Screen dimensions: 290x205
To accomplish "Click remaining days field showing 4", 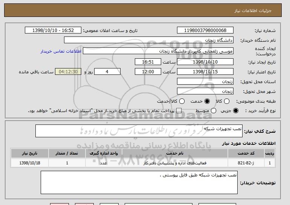I will pyautogui.click(x=107, y=72).
